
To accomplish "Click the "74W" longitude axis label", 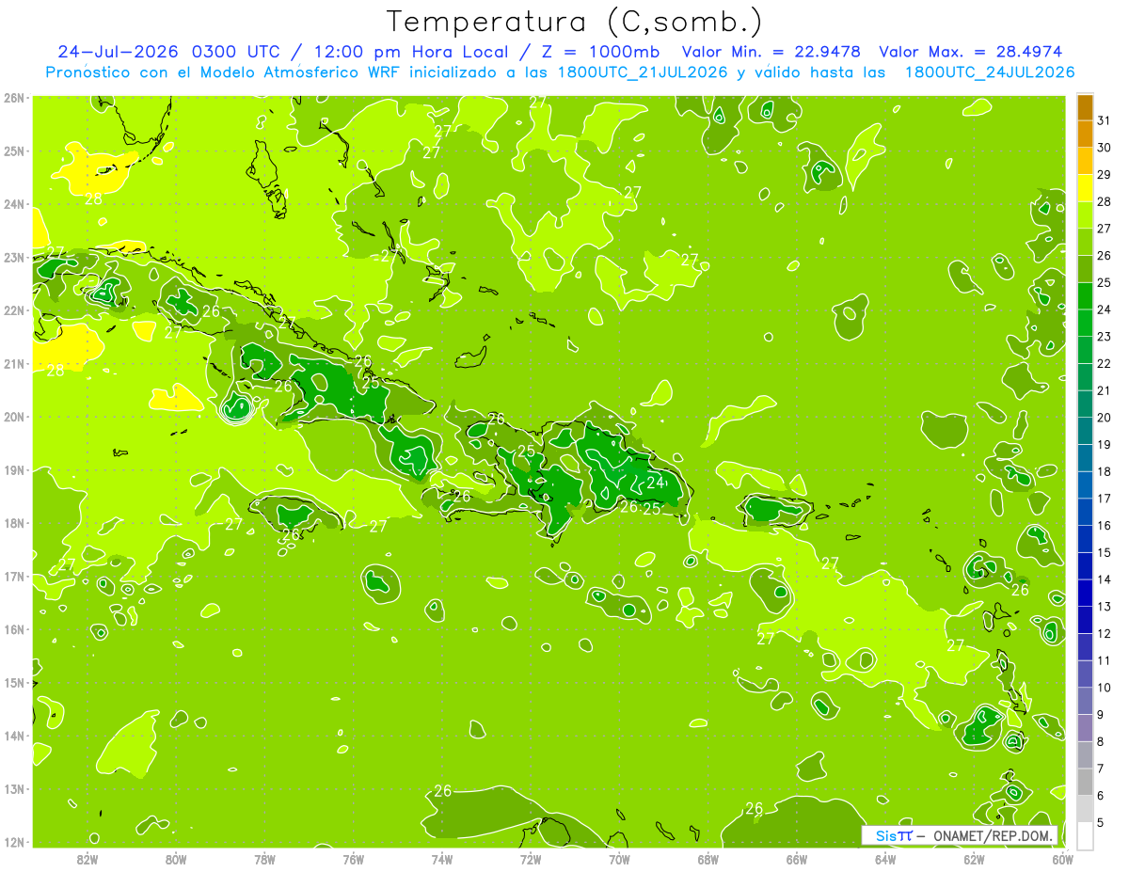I will coord(442,859).
